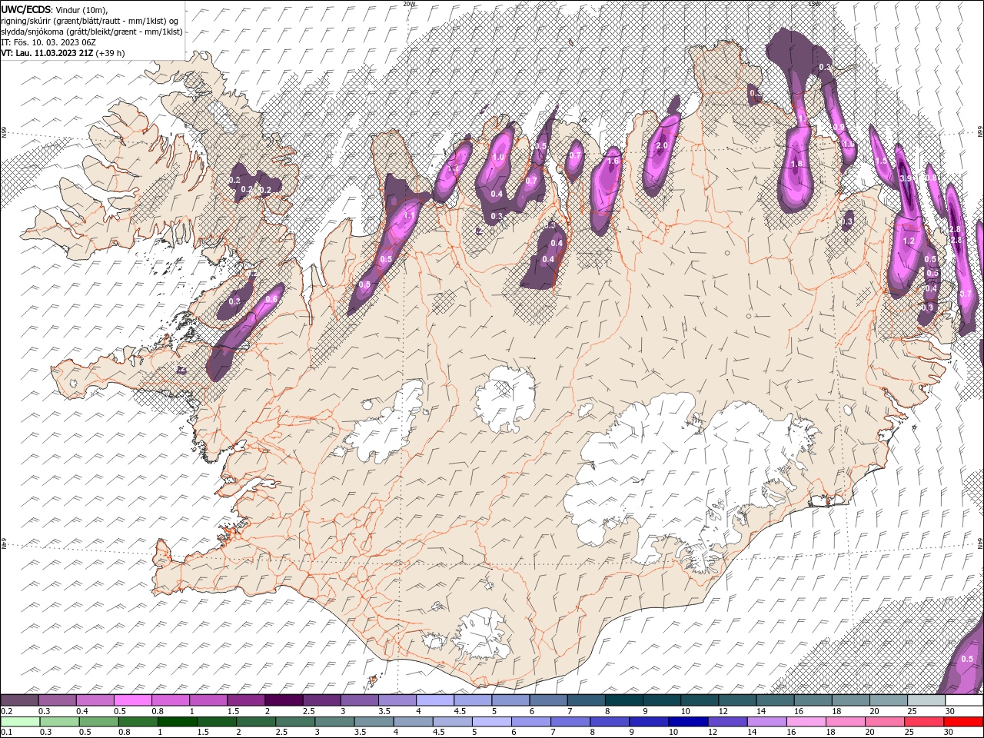
Task: Pick the darkest purple swatch between 2 and 2.5, top row
Action: point(284,700)
